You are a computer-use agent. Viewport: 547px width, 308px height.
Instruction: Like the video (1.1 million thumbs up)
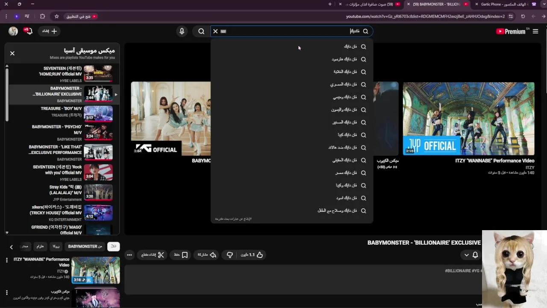[252, 255]
